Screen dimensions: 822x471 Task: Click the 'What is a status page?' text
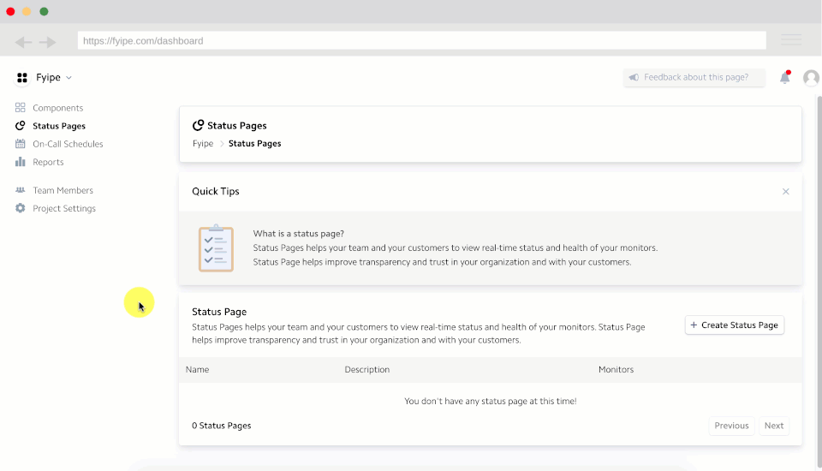coord(298,234)
